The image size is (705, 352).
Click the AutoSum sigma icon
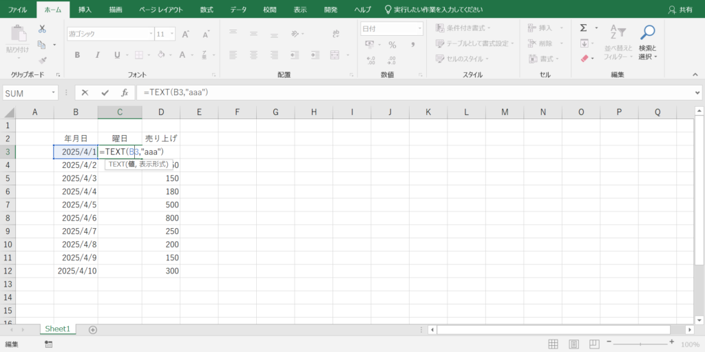pos(583,28)
